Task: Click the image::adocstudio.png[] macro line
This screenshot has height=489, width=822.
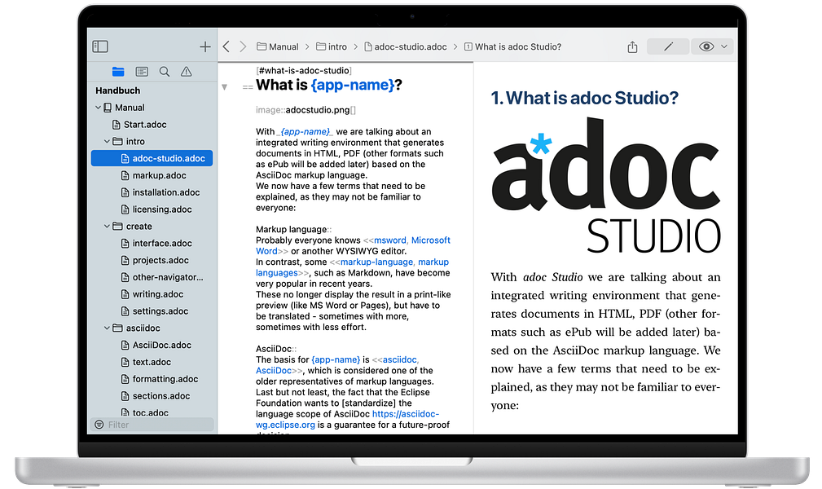Action: pyautogui.click(x=306, y=110)
